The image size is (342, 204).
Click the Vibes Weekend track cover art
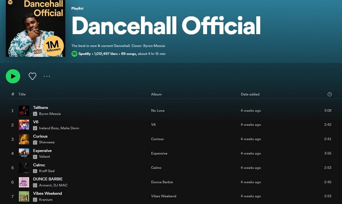click(24, 196)
